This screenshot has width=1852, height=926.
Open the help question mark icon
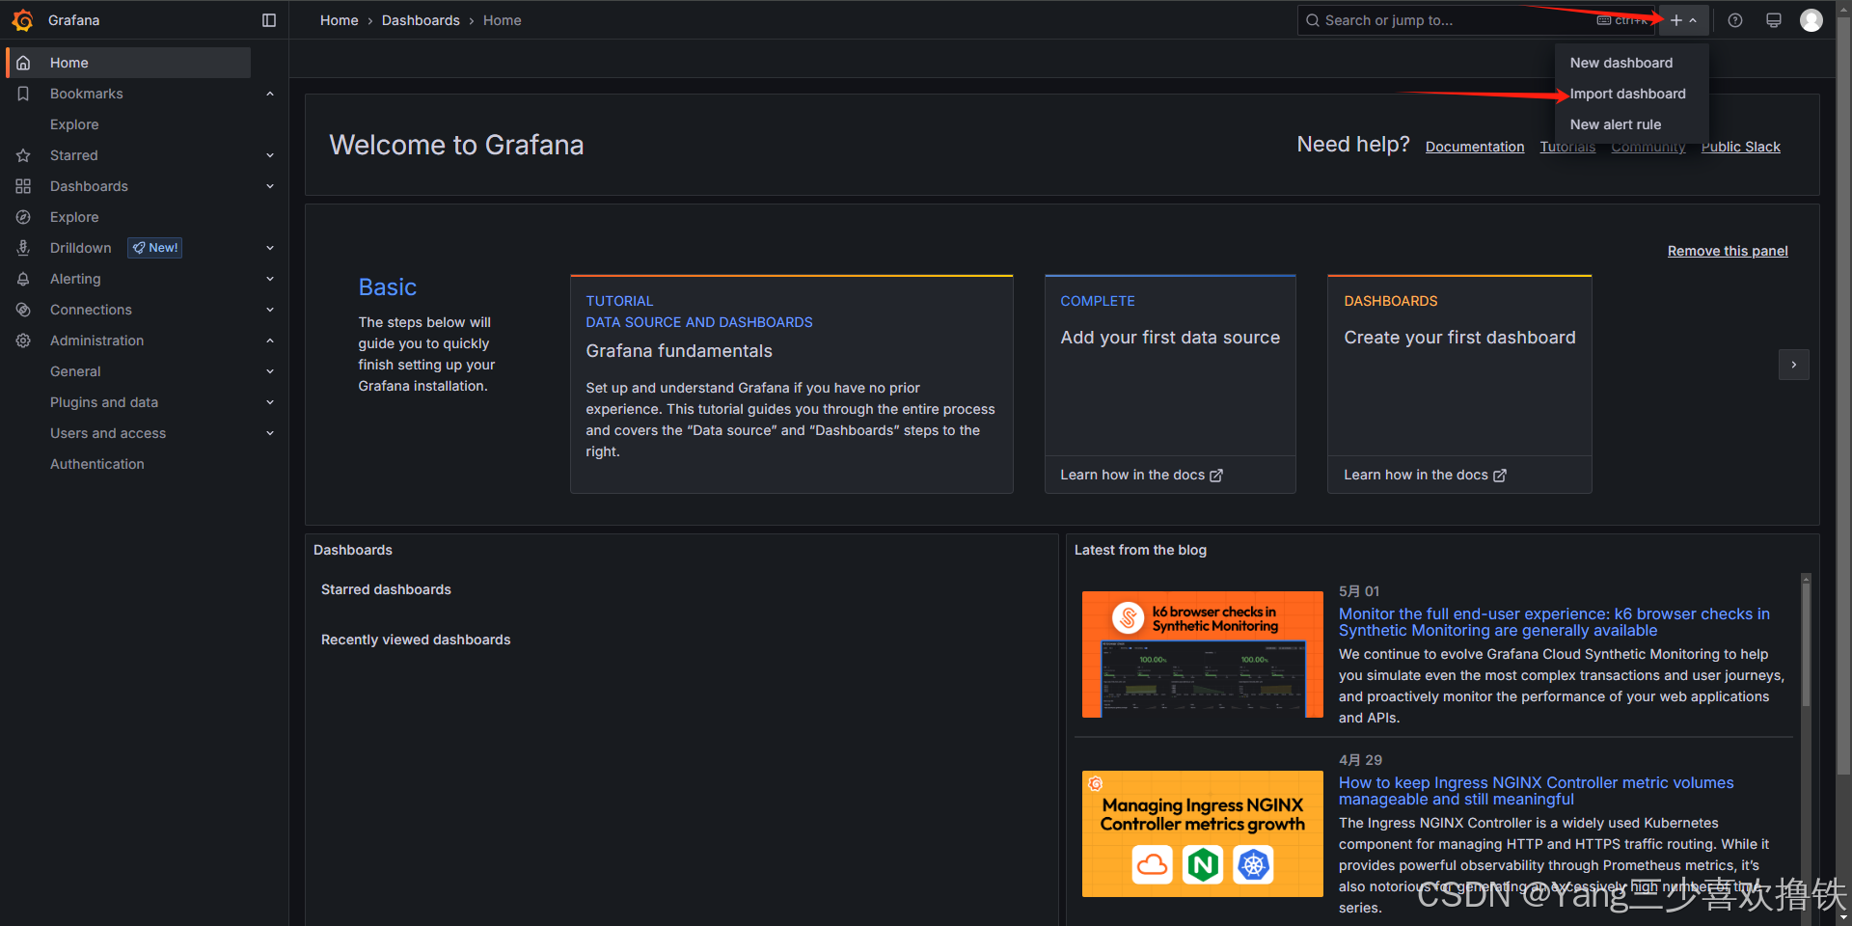[x=1735, y=20]
